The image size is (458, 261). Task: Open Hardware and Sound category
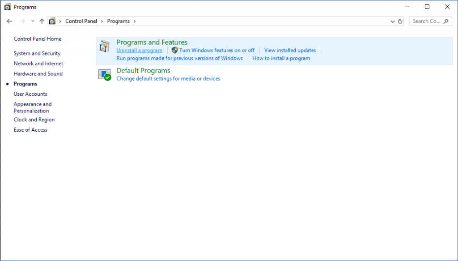[x=38, y=74]
